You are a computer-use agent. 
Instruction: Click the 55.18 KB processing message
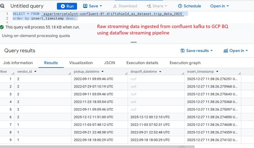tap(43, 27)
